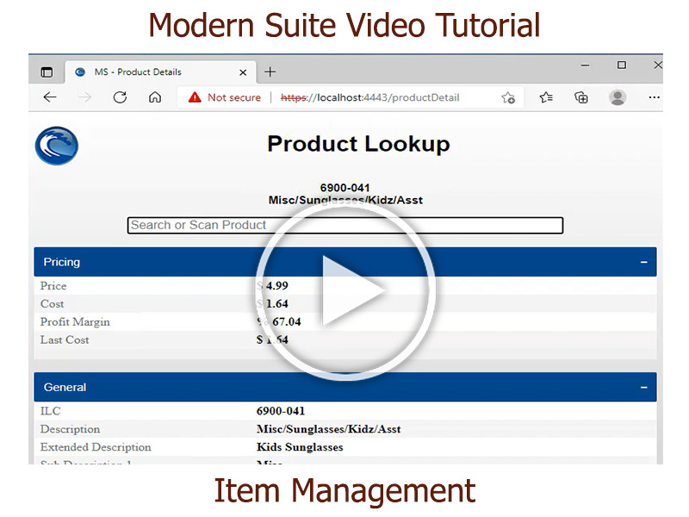Open the tab actions menu icon
Viewport: 689px width, 517px height.
pyautogui.click(x=47, y=72)
